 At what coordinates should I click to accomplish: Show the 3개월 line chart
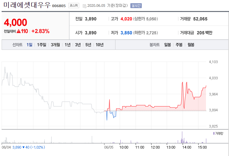(55, 45)
